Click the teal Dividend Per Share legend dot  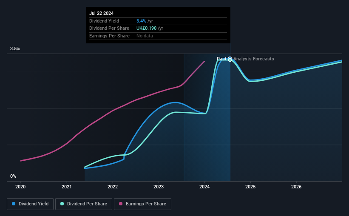62,204
